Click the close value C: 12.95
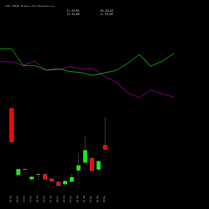209x209 pixels. click(73, 11)
